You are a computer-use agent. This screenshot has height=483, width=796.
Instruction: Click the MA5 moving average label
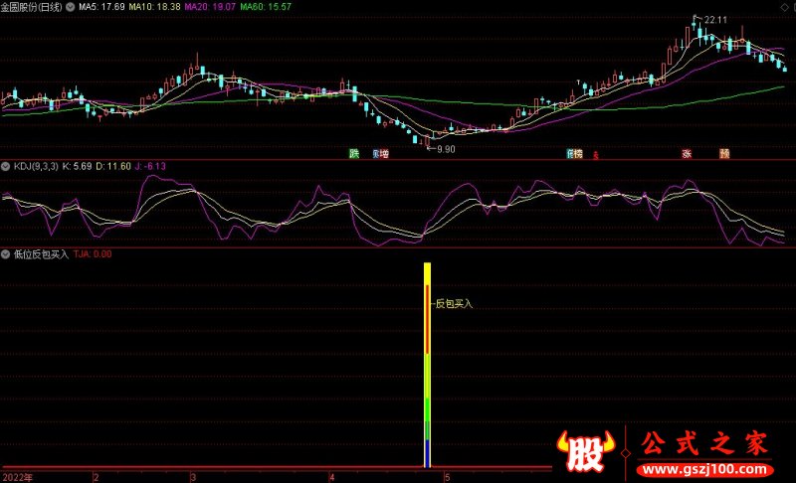pyautogui.click(x=101, y=7)
